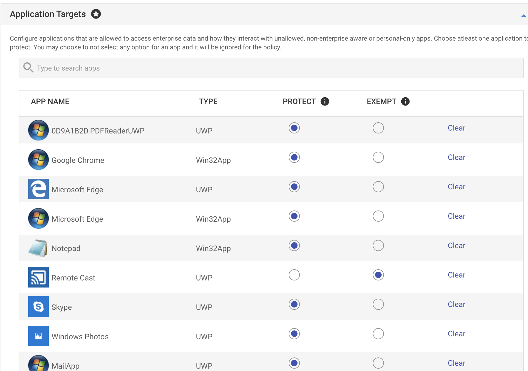Collapse the Application Targets section arrow

coord(523,16)
